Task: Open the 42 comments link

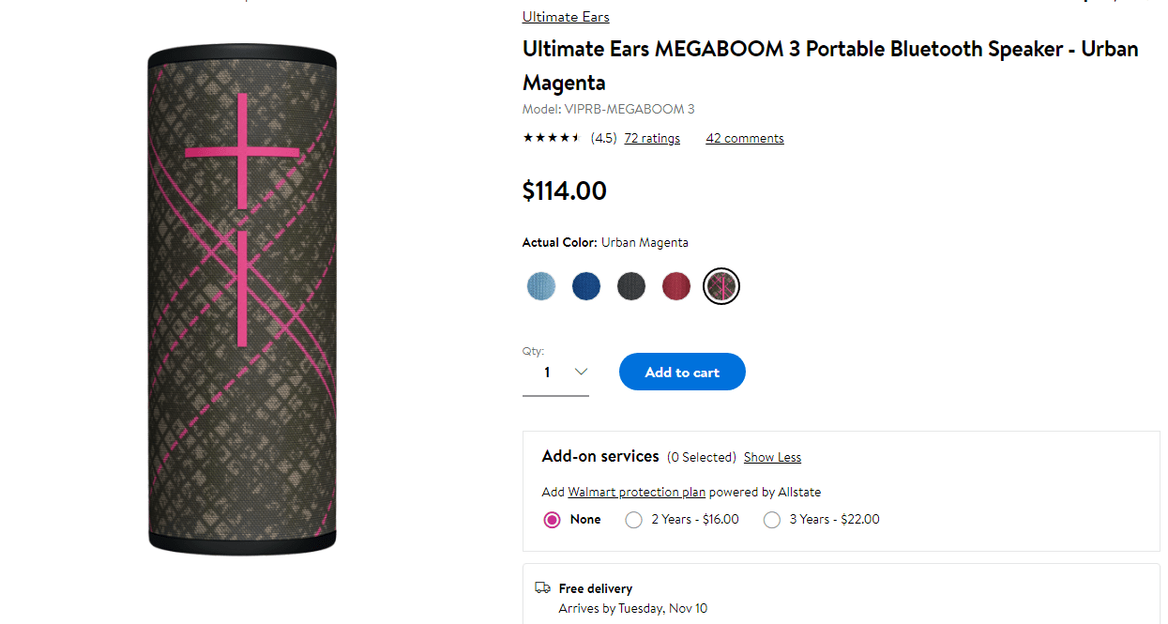Action: coord(745,138)
